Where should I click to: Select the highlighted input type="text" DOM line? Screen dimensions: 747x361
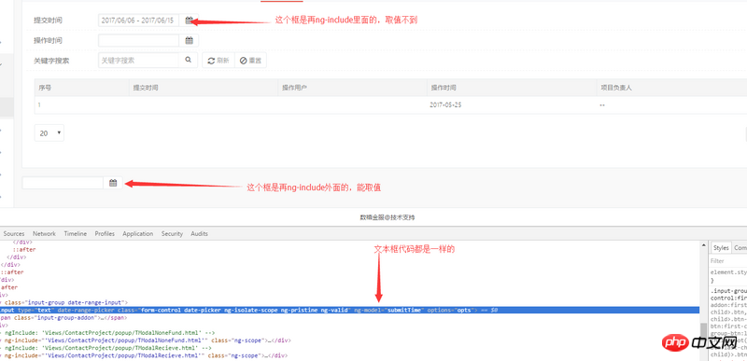(x=349, y=310)
